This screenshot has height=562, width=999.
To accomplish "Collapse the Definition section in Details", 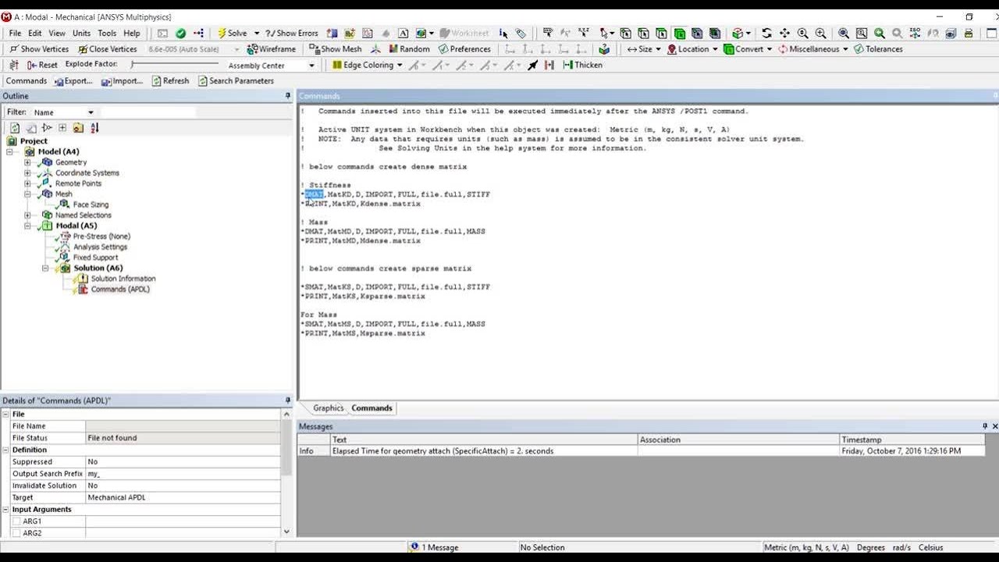I will point(5,450).
